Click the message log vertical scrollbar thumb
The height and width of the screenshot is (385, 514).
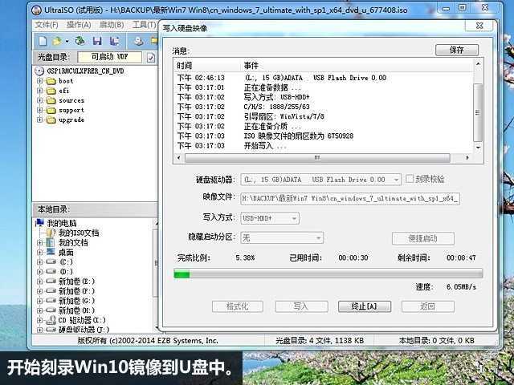click(478, 112)
